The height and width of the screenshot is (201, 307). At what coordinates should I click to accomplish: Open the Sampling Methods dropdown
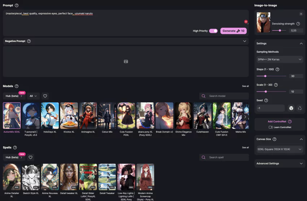[280, 59]
